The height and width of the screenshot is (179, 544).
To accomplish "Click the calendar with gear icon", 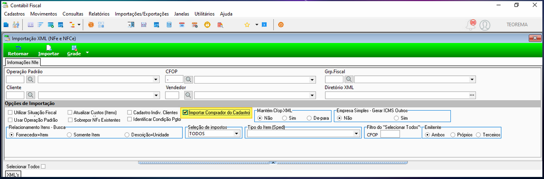I will pyautogui.click(x=195, y=25).
